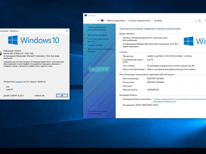Confirm the About Windows dialog with OK
Image resolution: width=206 pixels, height=154 pixels.
(x=62, y=95)
